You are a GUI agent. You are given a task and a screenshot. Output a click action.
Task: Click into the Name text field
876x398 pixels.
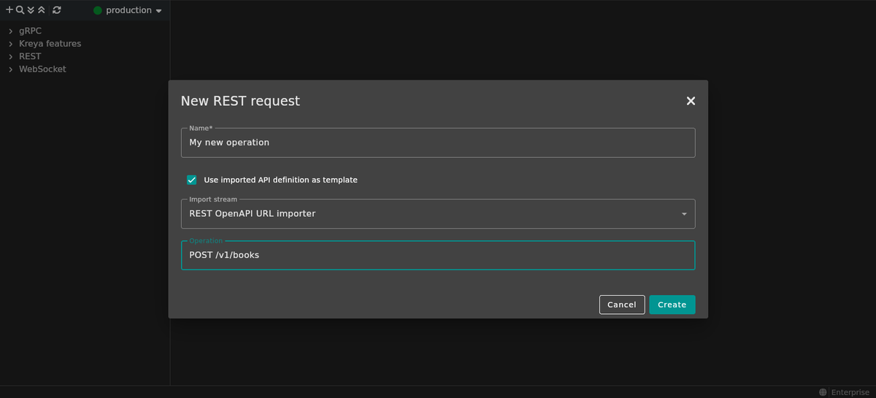tap(438, 143)
